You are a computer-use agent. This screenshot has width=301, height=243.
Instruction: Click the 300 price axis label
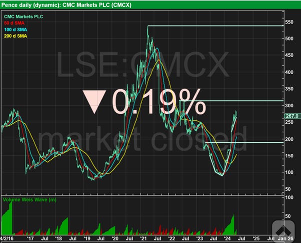coord(289,105)
